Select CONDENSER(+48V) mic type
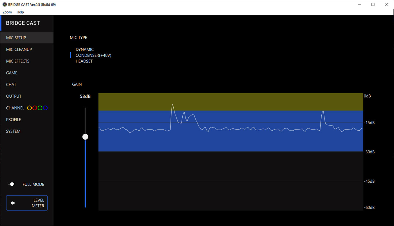The image size is (394, 226). 93,55
